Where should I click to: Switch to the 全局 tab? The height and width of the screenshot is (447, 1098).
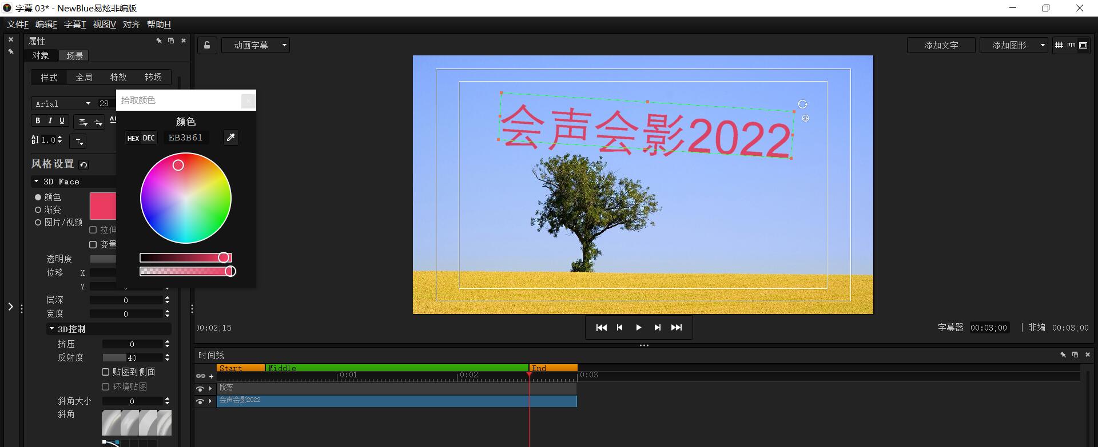click(x=84, y=77)
